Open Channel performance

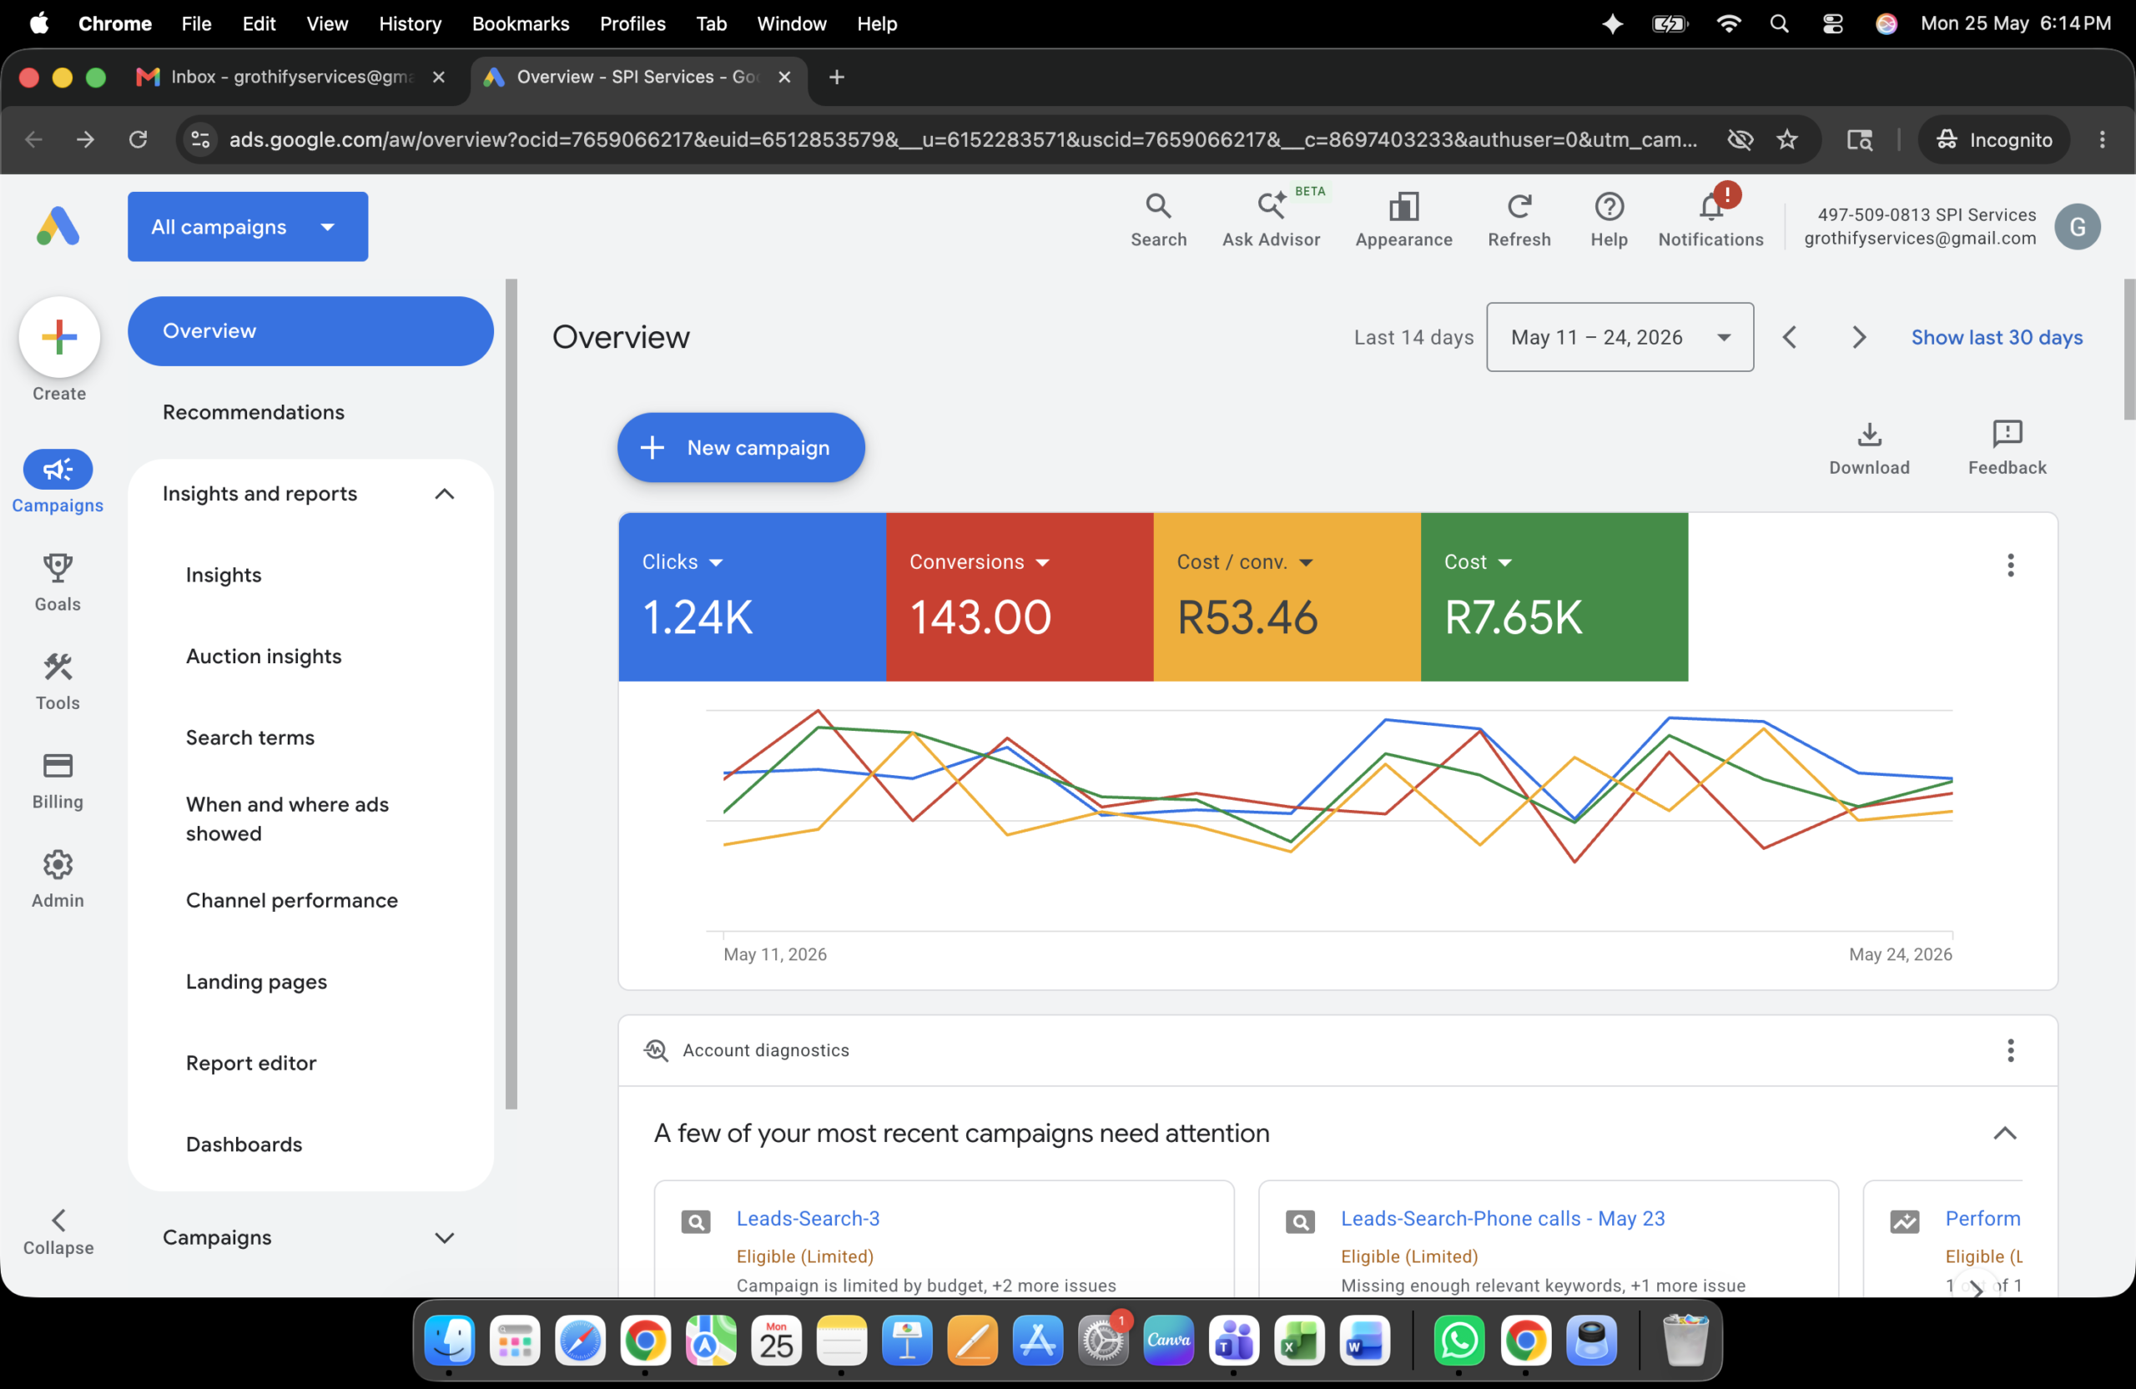pyautogui.click(x=292, y=901)
